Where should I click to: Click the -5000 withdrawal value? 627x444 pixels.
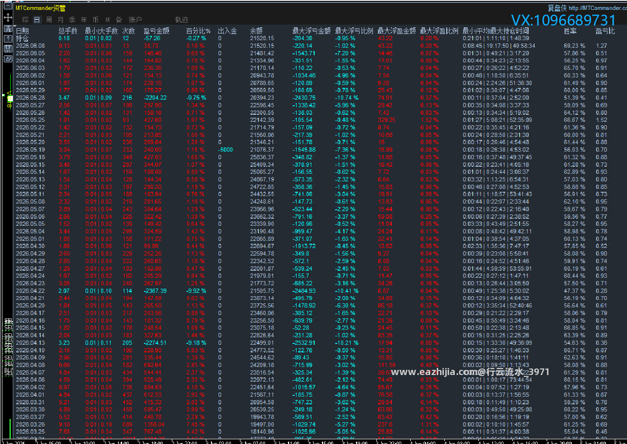(225, 150)
